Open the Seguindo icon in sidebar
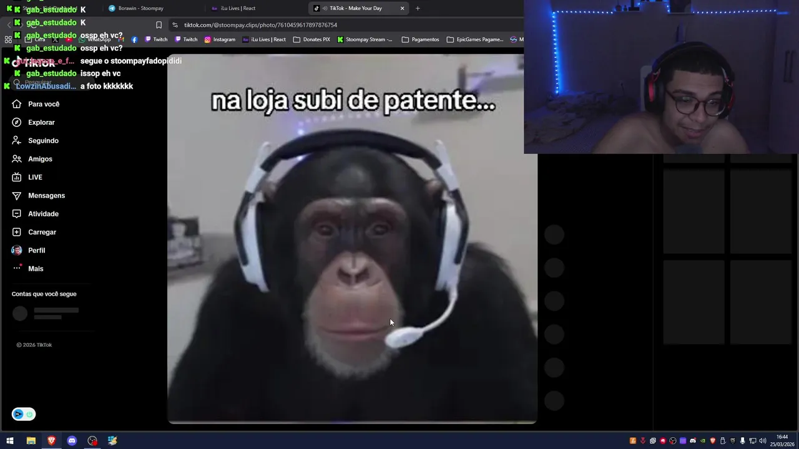 (17, 140)
